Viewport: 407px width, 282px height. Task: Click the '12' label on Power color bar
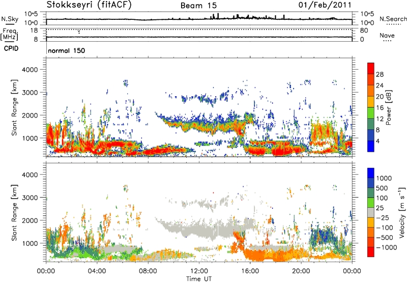click(380, 119)
